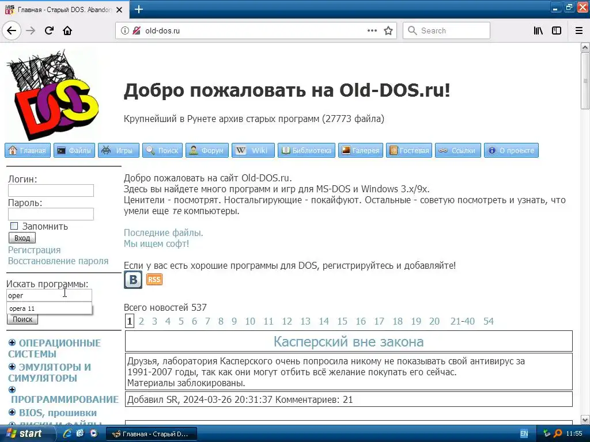
Task: Select the Главная - Старый D... taskbar button
Action: click(151, 434)
